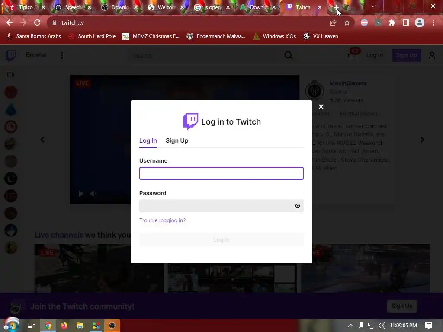This screenshot has height=332, width=443.
Task: Open Windows notification center icon
Action: tap(429, 326)
